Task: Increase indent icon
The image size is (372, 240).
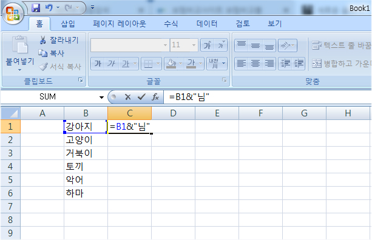Action: [299, 64]
